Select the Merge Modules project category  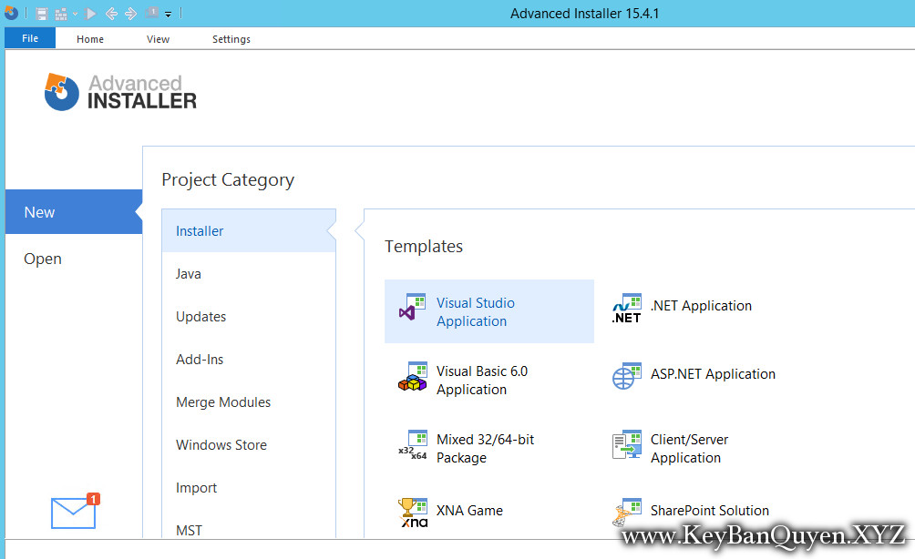point(249,401)
